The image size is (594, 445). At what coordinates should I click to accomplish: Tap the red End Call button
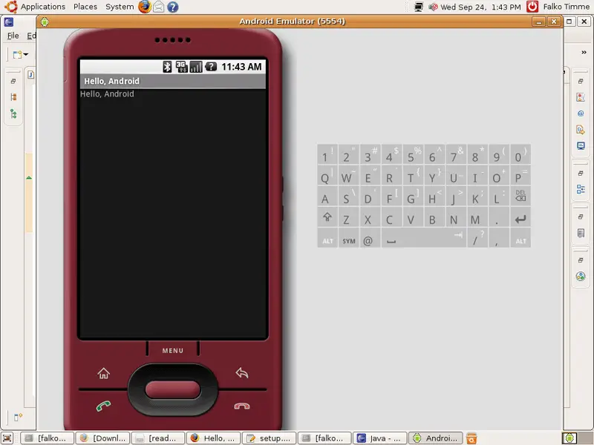[242, 406]
